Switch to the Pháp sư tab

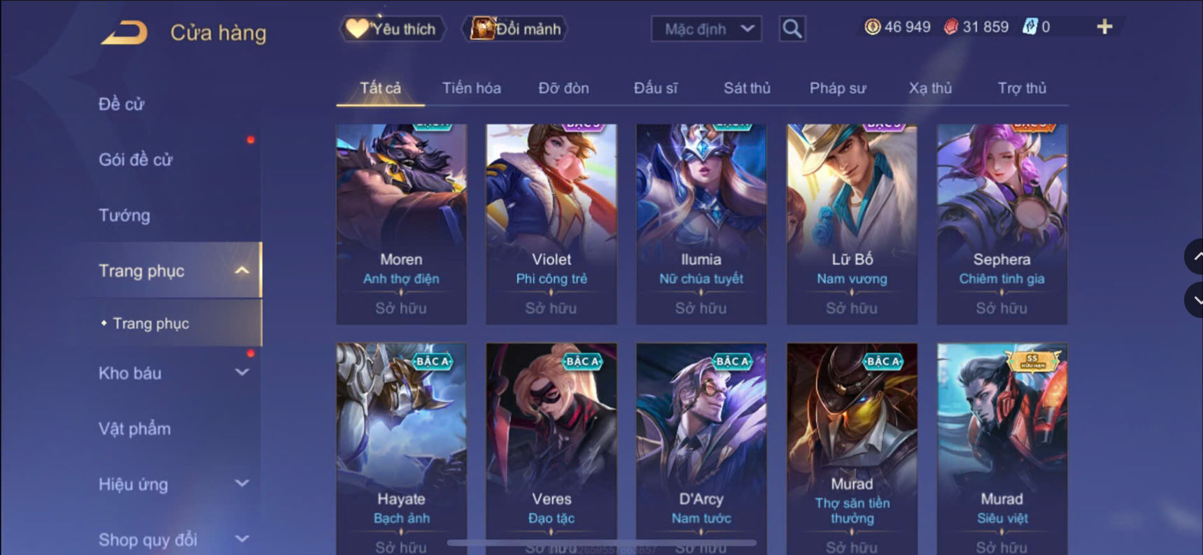[838, 88]
